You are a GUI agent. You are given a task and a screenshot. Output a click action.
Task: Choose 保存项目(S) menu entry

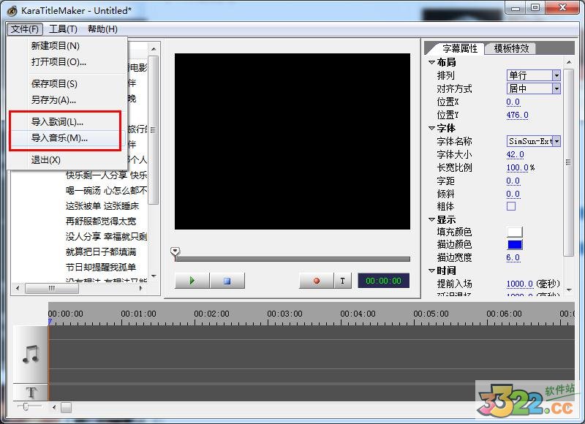pyautogui.click(x=54, y=83)
